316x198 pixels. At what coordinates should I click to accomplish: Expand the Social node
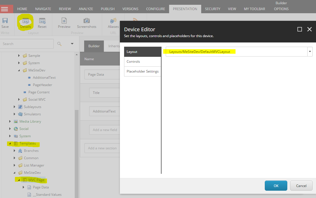point(10,129)
